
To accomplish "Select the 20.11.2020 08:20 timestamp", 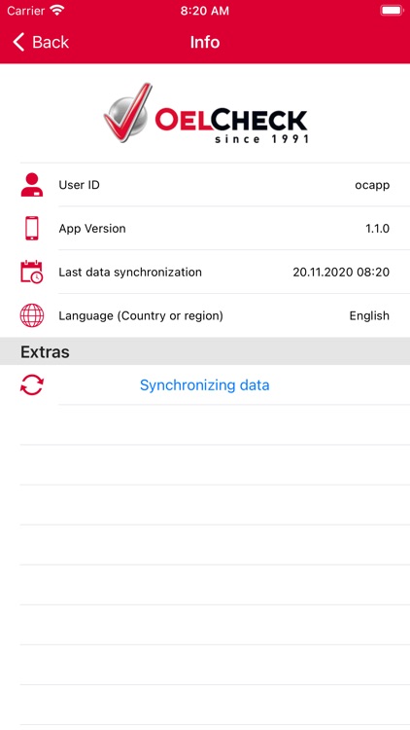I will pos(341,273).
